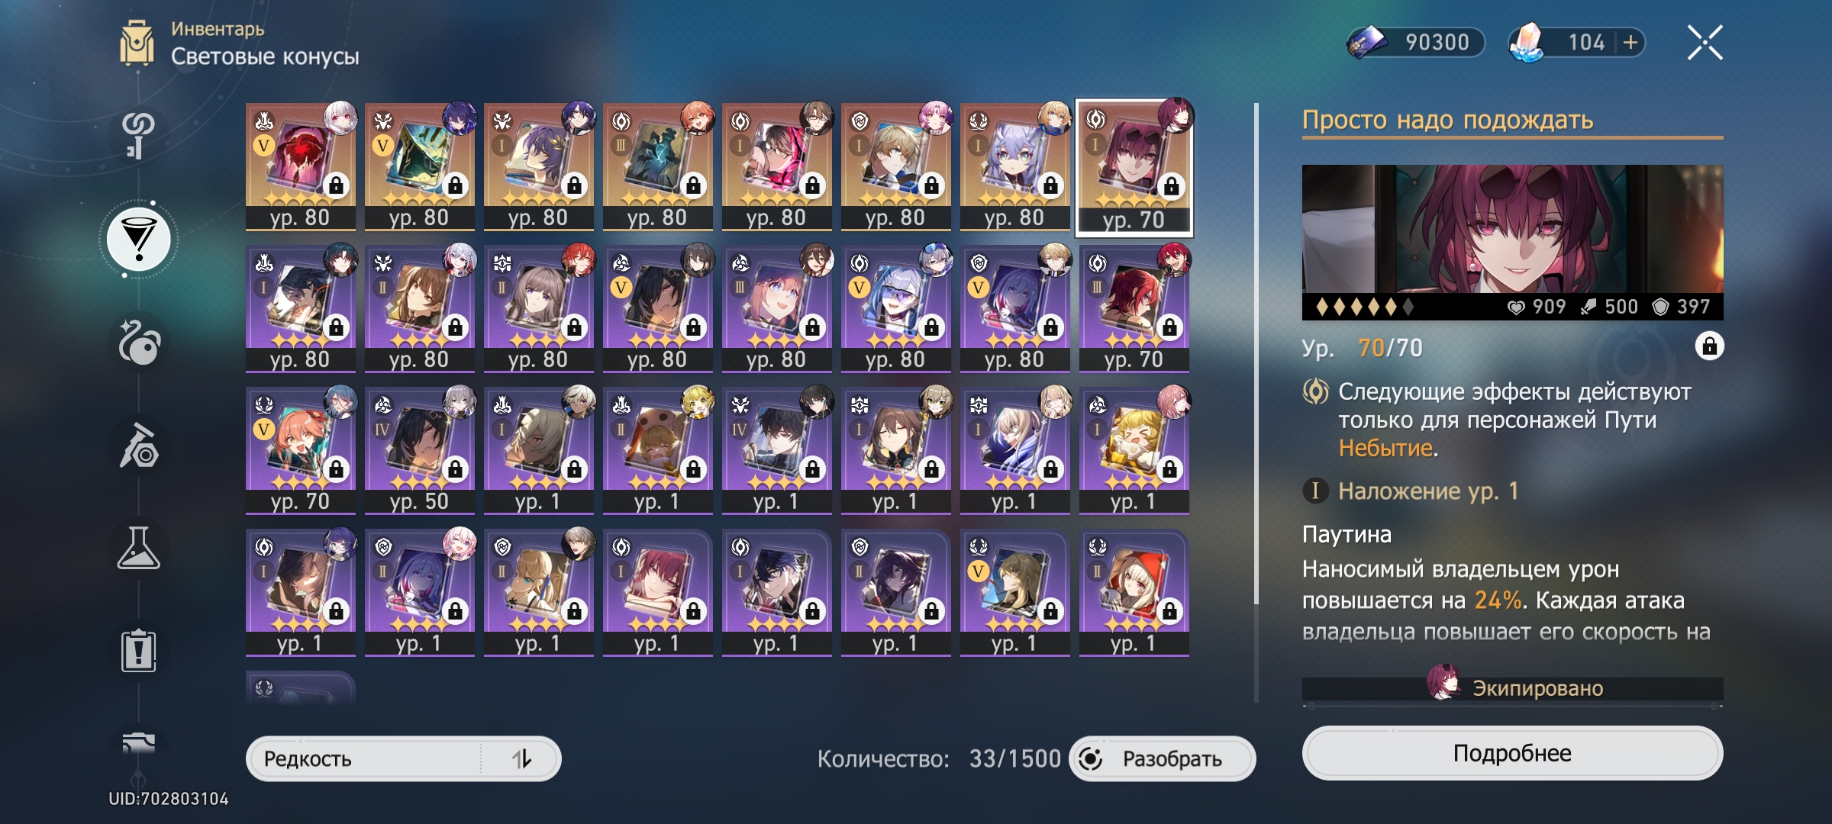Click the plus icon to add Stellar Jade

point(1630,42)
